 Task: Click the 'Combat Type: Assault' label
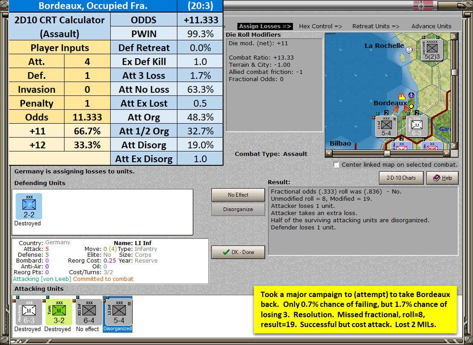pyautogui.click(x=271, y=154)
